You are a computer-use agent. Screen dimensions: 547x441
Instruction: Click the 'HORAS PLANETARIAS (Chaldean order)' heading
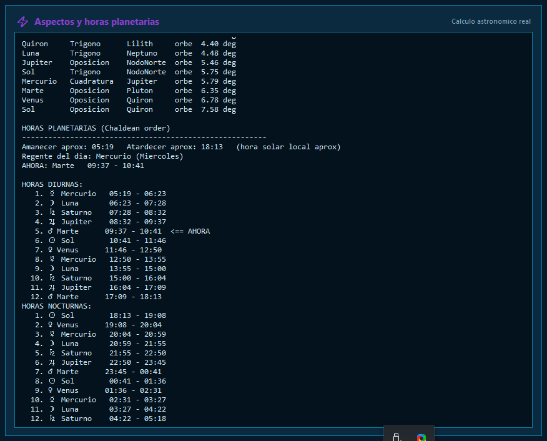point(96,129)
